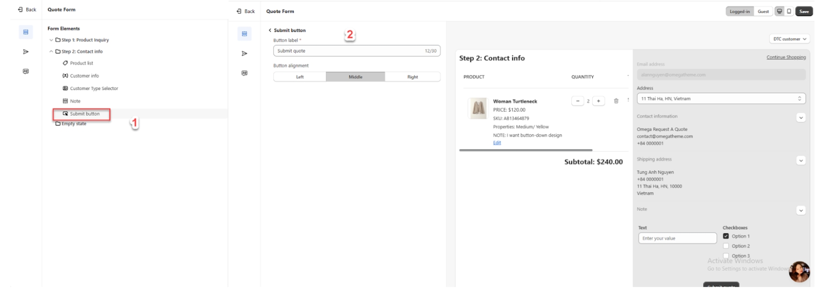Switch to desktop preview mode icon
The width and height of the screenshot is (833, 291).
coord(779,11)
